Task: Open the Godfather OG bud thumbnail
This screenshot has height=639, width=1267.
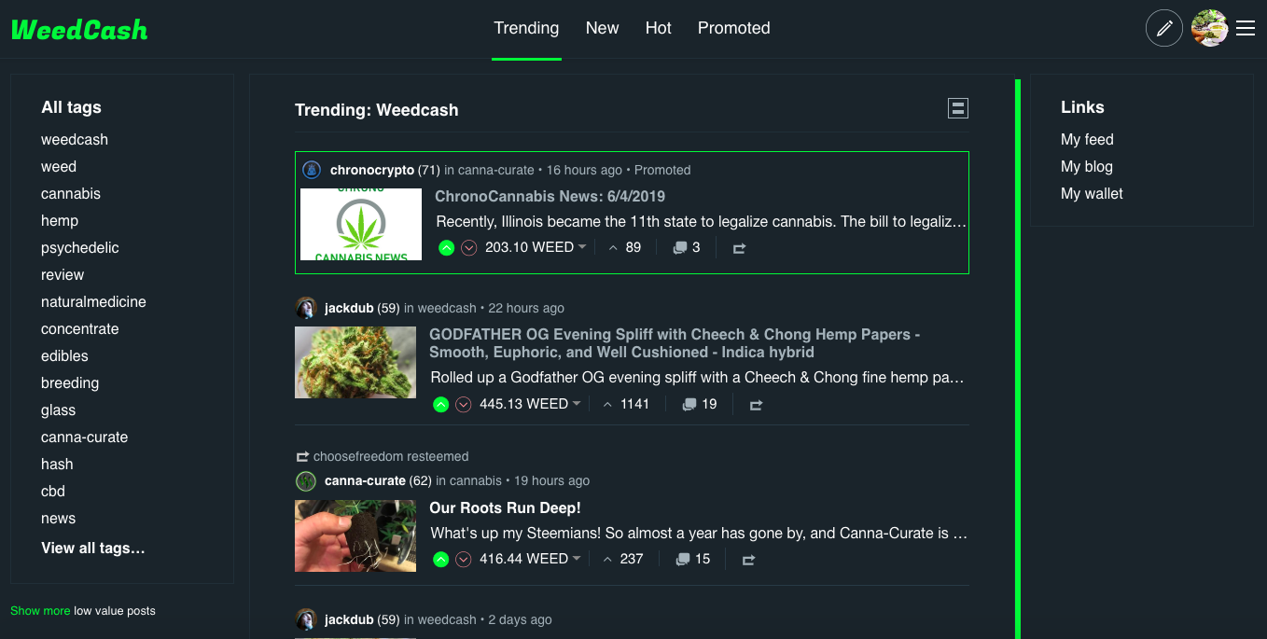Action: click(x=355, y=362)
